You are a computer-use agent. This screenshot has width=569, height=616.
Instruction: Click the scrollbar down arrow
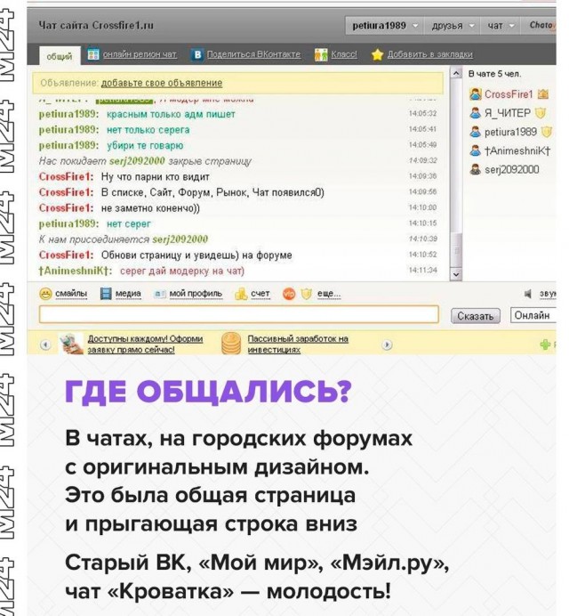pyautogui.click(x=455, y=274)
